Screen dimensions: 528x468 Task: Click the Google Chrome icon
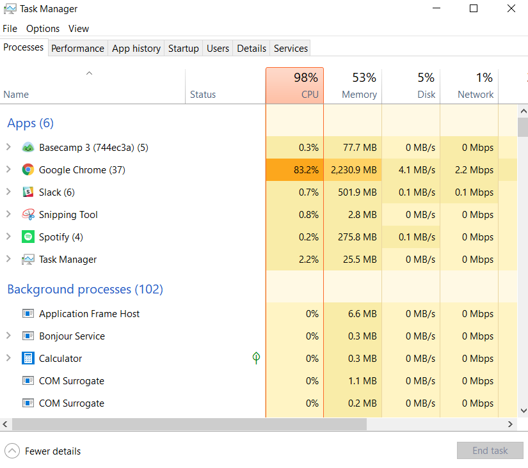click(28, 169)
